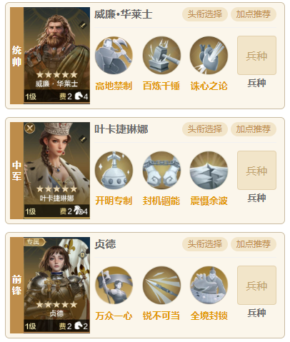Select the 封机锢能 chained fists icon
Screen dimensions: 290x342
coord(161,170)
